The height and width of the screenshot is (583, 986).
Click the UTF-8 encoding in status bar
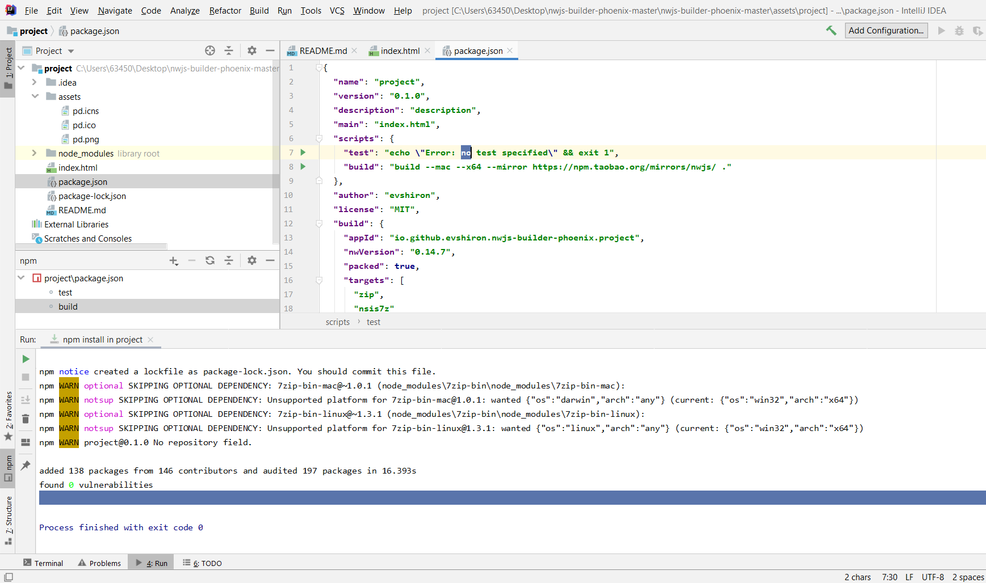tap(933, 577)
